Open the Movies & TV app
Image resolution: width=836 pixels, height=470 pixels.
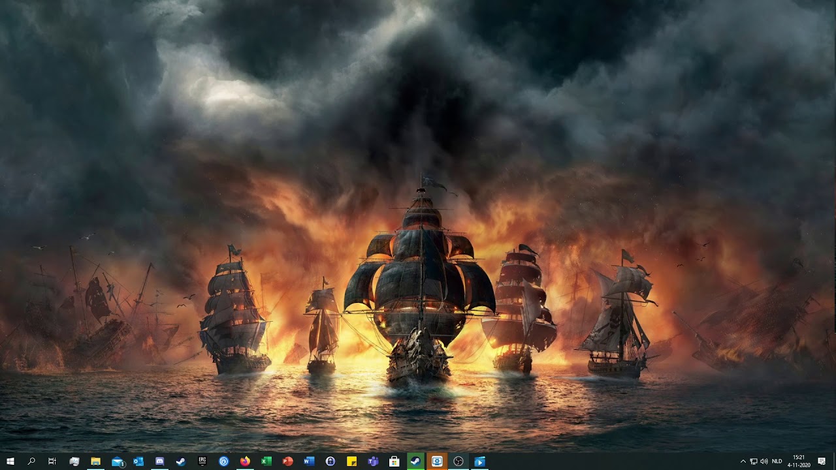click(x=479, y=462)
